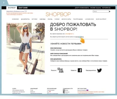Click the footer Россия delivery flag icon
Image resolution: width=117 pixels, height=99 pixels.
coord(87,90)
